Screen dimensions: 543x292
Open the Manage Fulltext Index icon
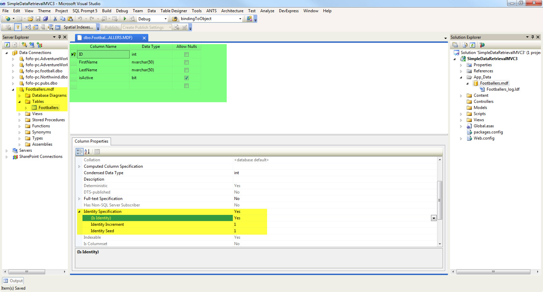pyautogui.click(x=43, y=27)
